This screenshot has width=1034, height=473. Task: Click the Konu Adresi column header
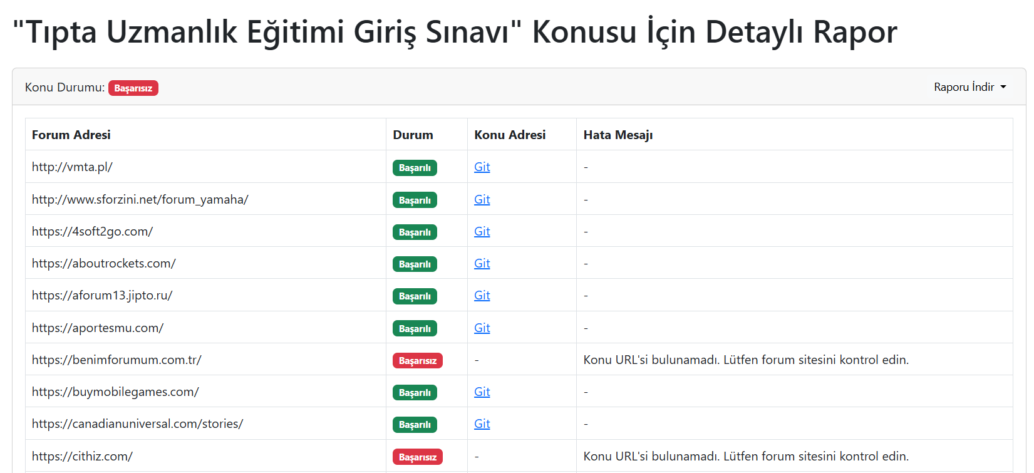510,135
